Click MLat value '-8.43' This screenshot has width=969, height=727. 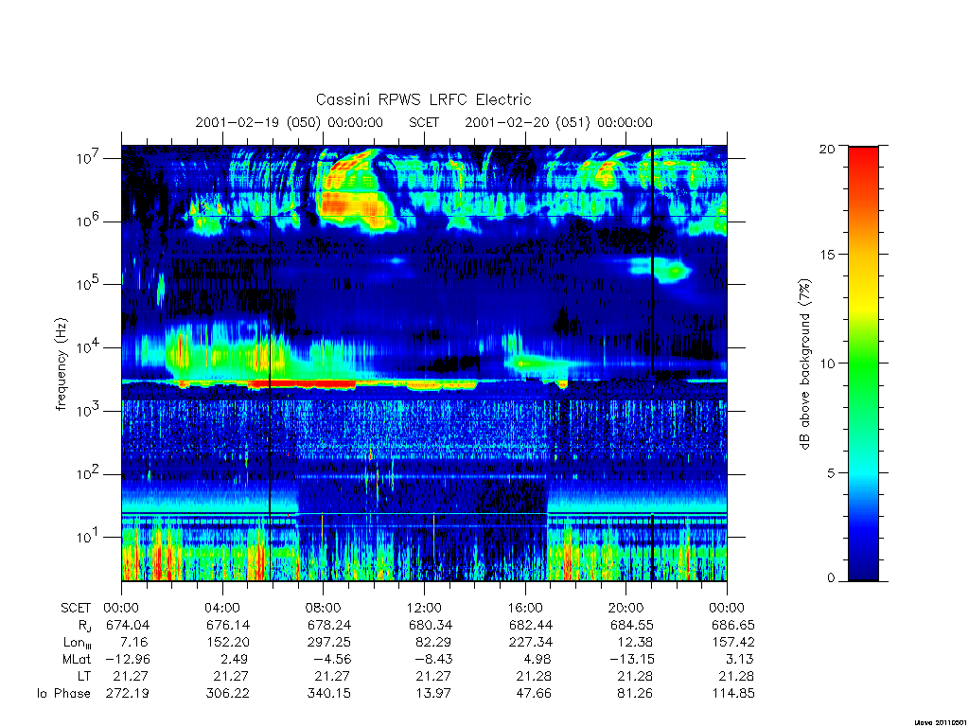click(433, 659)
